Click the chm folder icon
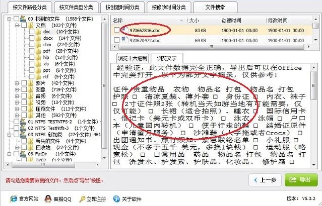322x206 pixels. (38, 44)
